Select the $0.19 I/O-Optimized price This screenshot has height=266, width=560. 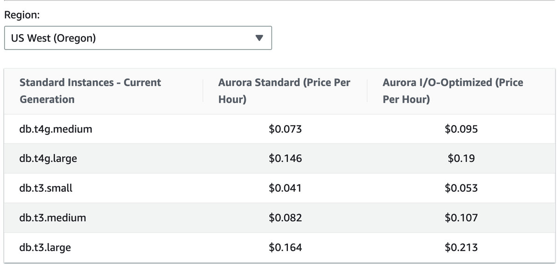coord(462,159)
